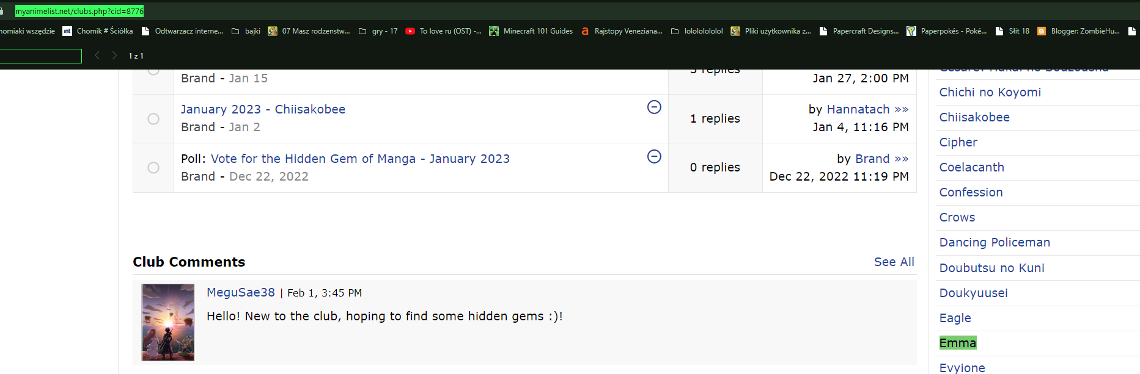Open highlighted Emma link in sidebar
Image resolution: width=1140 pixels, height=374 pixels.
[958, 343]
